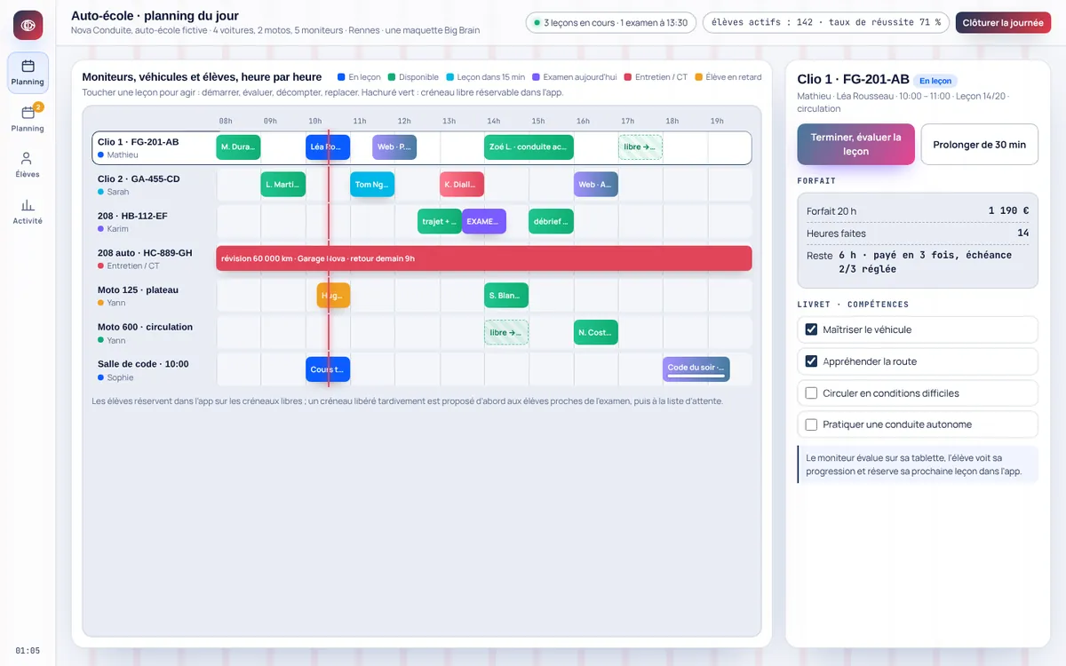
Task: Open the highlighted Planning sidebar item
Action: [28, 73]
